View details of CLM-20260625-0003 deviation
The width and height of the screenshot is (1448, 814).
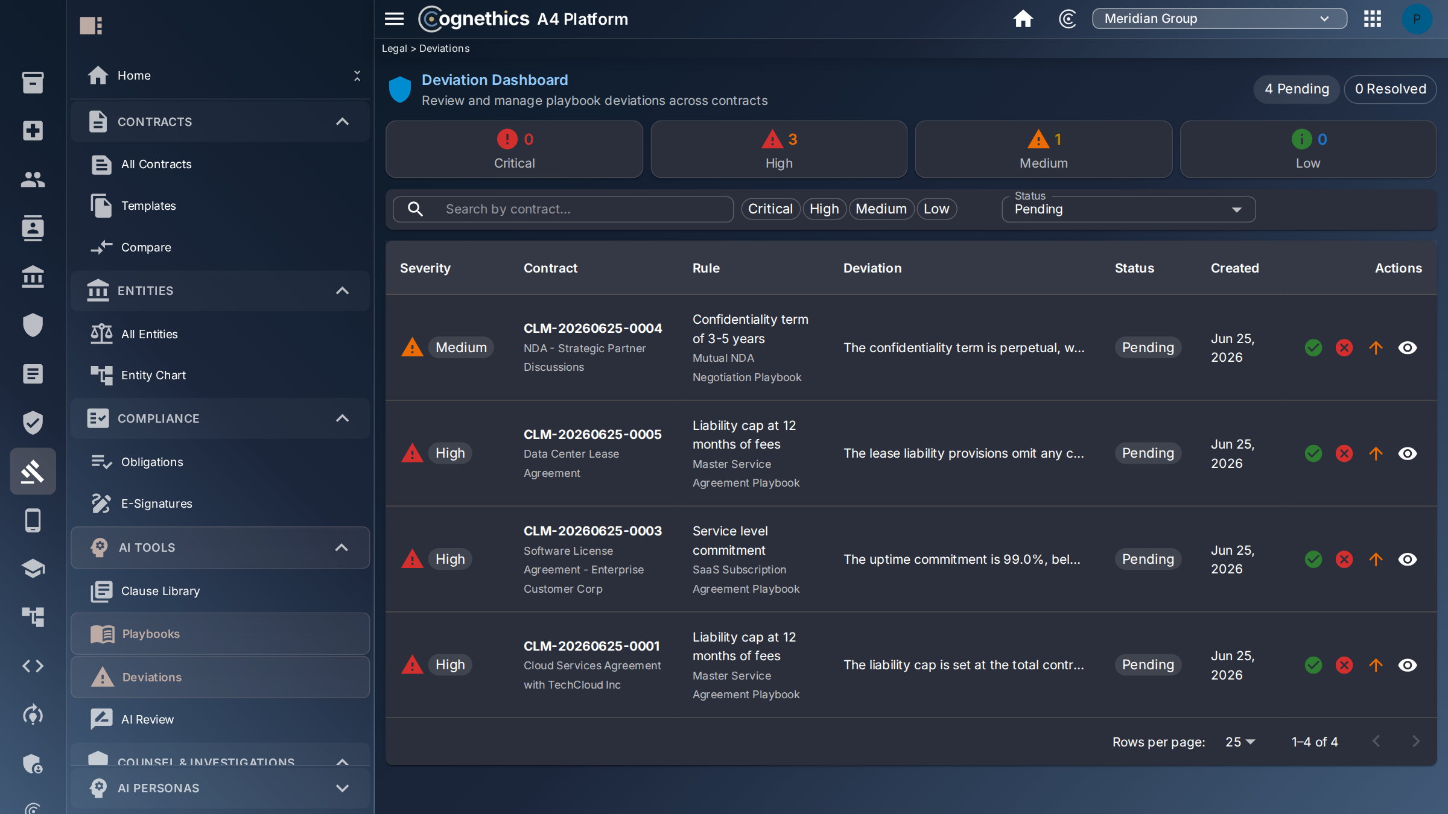[x=1408, y=560]
